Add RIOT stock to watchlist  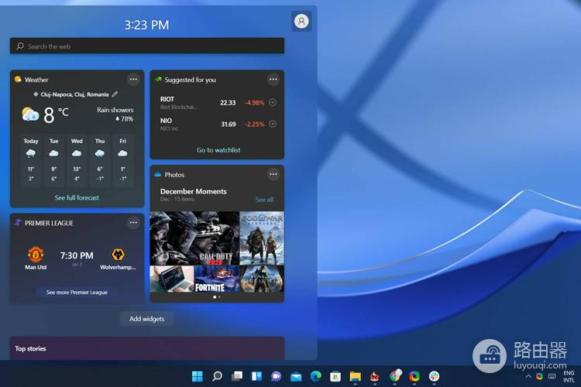273,102
